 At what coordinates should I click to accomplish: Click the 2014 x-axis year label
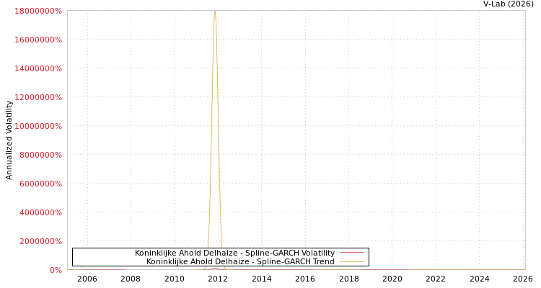[x=262, y=279]
